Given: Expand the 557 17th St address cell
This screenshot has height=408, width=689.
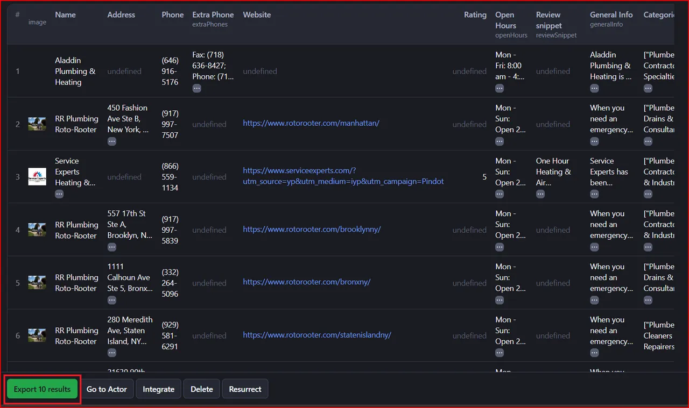Looking at the screenshot, I should pyautogui.click(x=112, y=247).
